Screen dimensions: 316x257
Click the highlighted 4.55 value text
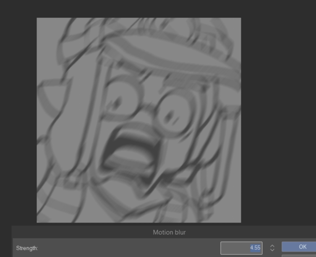click(255, 248)
